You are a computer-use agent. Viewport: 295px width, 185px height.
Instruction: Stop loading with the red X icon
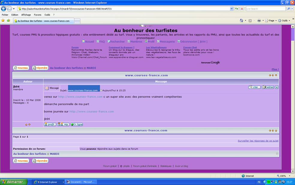[242, 9]
